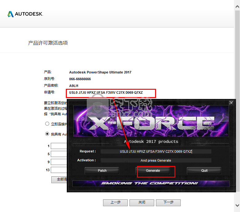Focus the Request field in X-Force
The width and height of the screenshot is (240, 212).
156,151
